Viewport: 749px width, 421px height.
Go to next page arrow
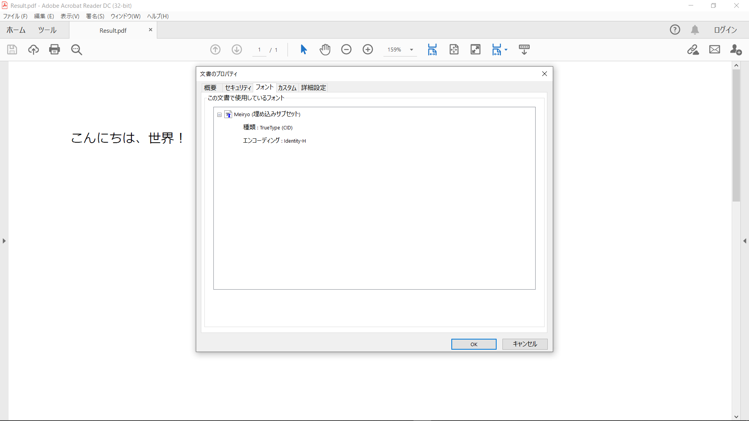pyautogui.click(x=237, y=50)
